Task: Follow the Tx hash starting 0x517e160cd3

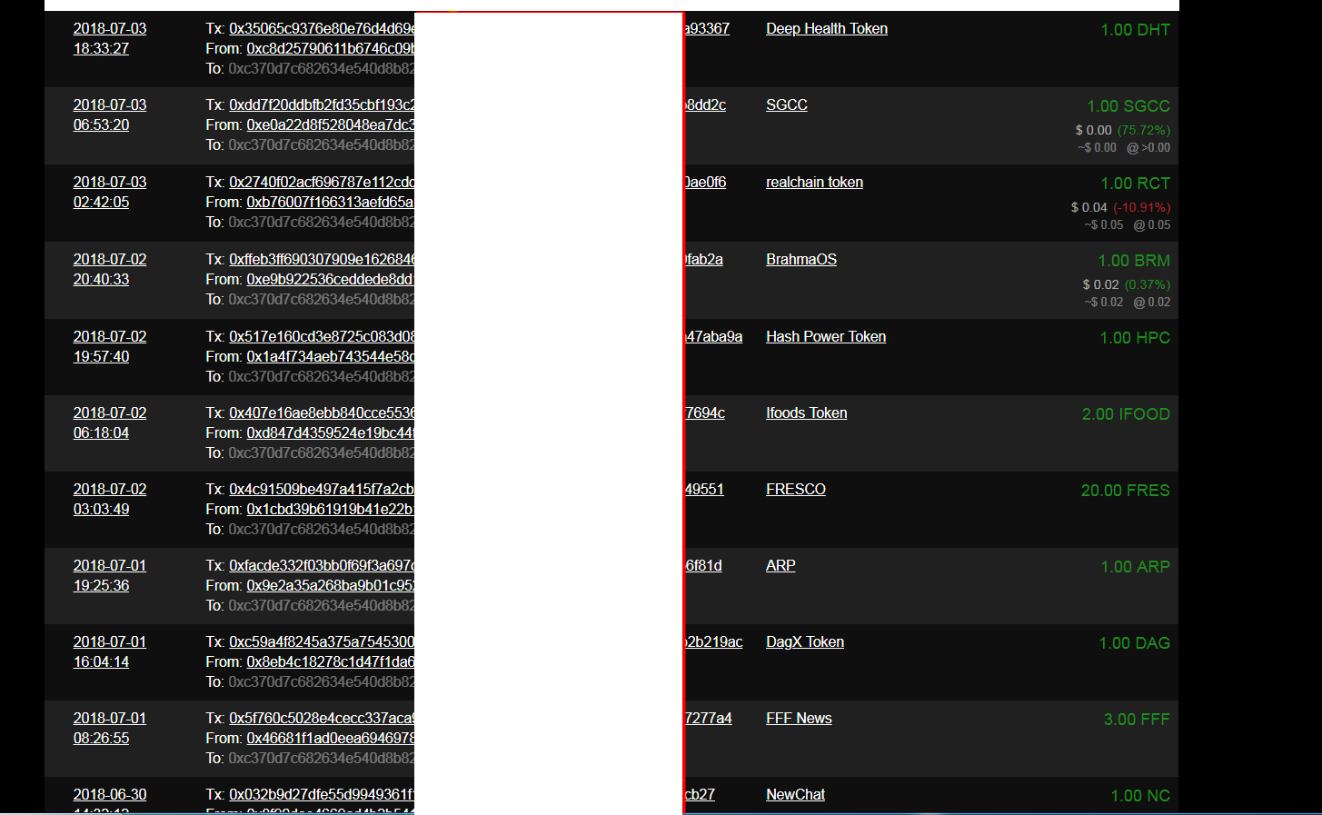Action: coord(322,337)
